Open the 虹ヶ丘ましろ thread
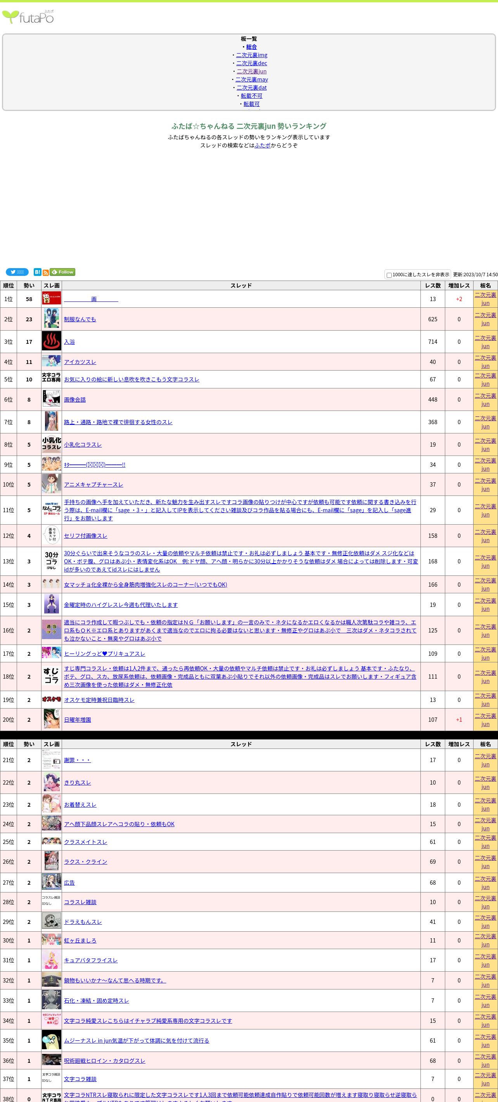The height and width of the screenshot is (1102, 498). click(80, 940)
